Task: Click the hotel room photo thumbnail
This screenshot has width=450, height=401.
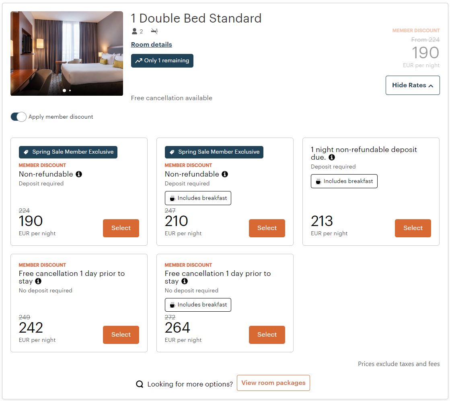Action: 67,52
